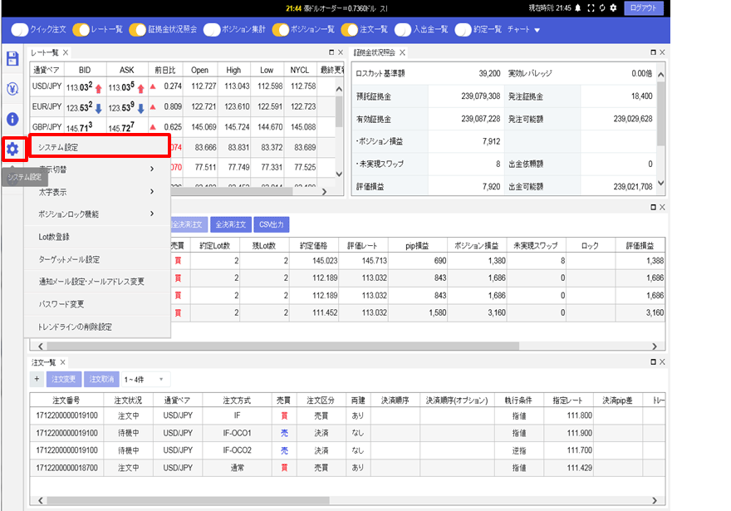Screen dimensions: 731x511
Task: Click the ログアウト button
Action: 643,8
